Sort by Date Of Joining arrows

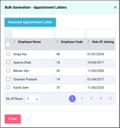(88, 42)
